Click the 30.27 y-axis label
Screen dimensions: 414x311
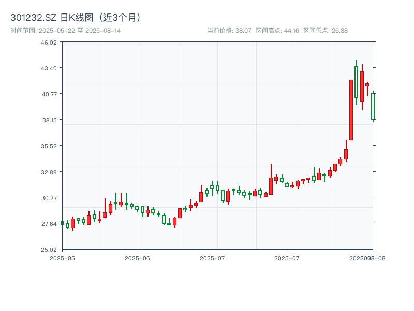point(49,197)
